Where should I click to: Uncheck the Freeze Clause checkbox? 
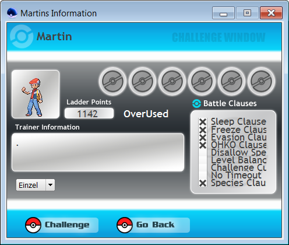(x=203, y=129)
